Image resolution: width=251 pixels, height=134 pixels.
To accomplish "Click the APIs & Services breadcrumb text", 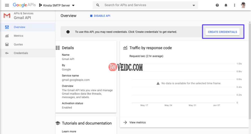I will tap(24, 13).
